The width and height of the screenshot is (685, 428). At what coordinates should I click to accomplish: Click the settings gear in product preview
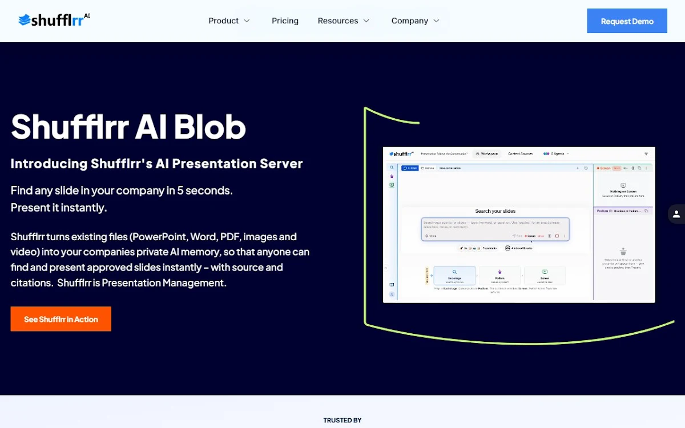(x=646, y=154)
